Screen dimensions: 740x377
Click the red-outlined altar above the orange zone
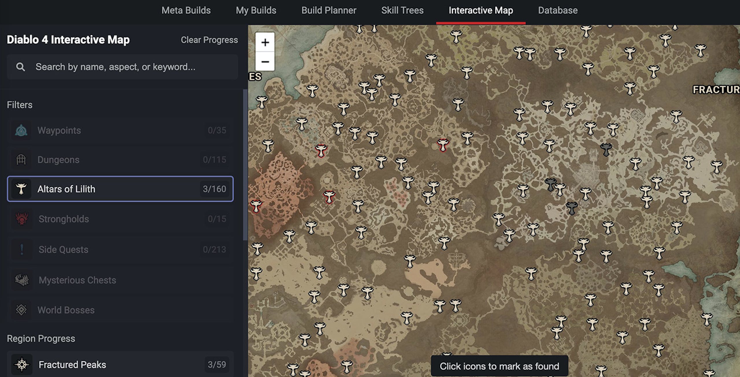tap(321, 150)
